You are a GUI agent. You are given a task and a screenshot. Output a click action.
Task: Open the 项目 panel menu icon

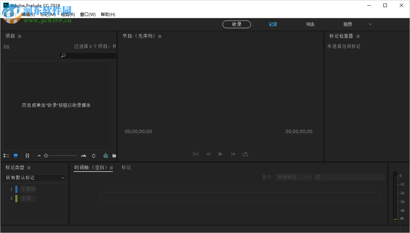click(x=19, y=36)
